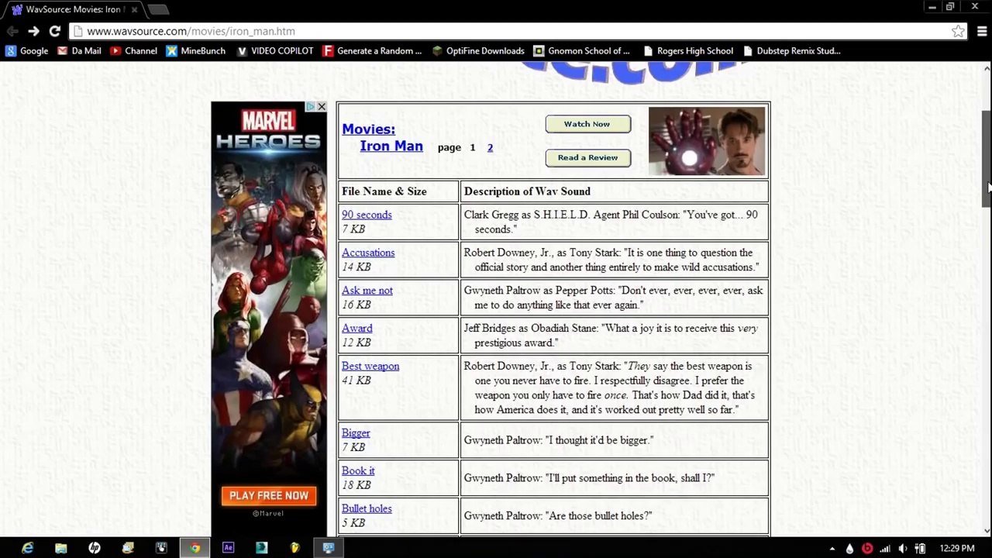The width and height of the screenshot is (992, 558).
Task: Click the Jeff Bridges prestigious award description
Action: click(611, 336)
